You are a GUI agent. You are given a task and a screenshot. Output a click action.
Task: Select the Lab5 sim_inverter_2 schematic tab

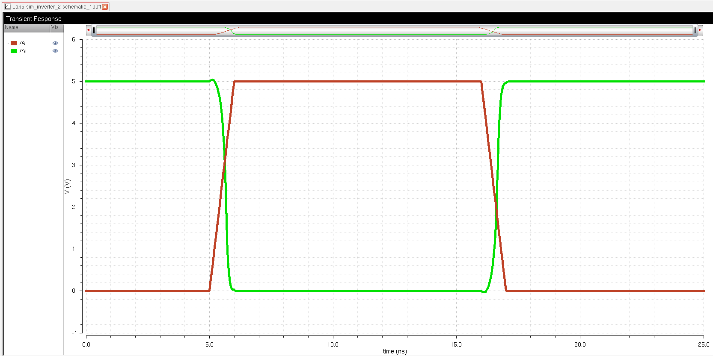coord(56,6)
